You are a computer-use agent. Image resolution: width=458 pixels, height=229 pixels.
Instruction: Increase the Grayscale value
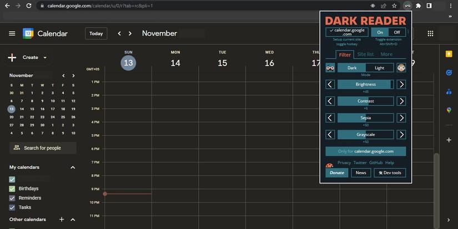(x=401, y=135)
